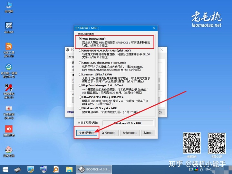Switch to BOOTICE v1.3.3 taskbar item
Image resolution: width=232 pixels, height=174 pixels.
pos(94,169)
